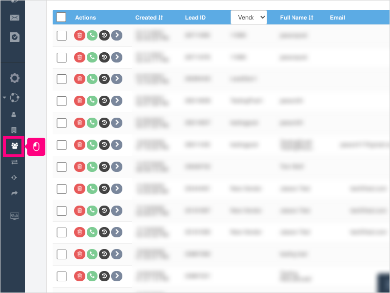
Task: Delete the lead in the fourth row
Action: click(x=79, y=101)
